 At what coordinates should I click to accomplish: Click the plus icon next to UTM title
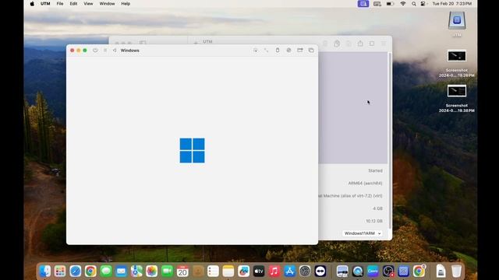click(196, 43)
